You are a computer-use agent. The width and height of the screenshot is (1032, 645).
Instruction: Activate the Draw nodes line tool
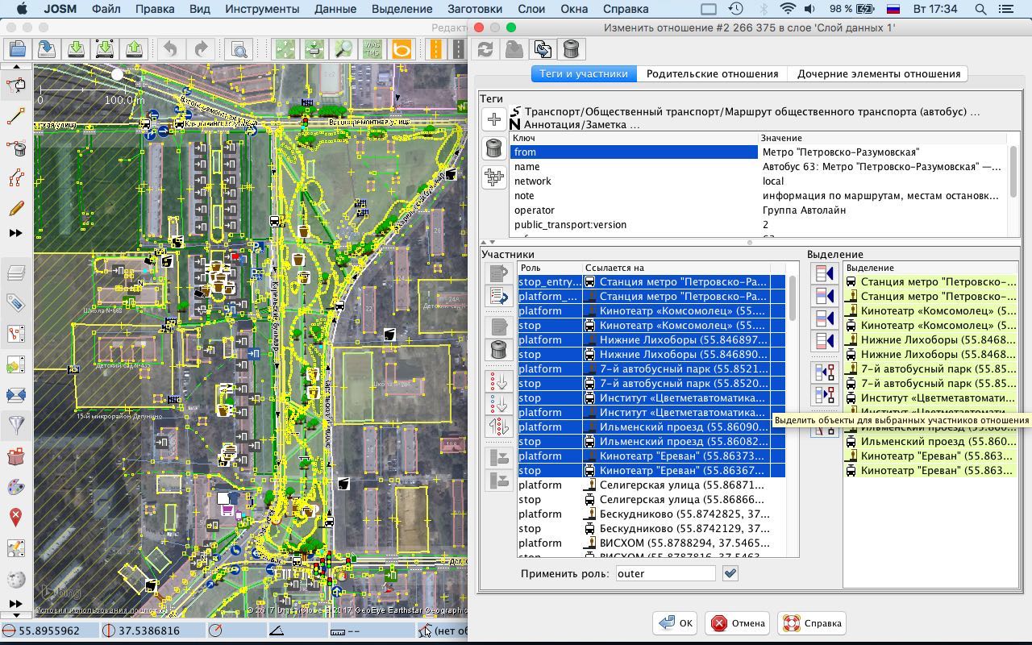(x=16, y=118)
